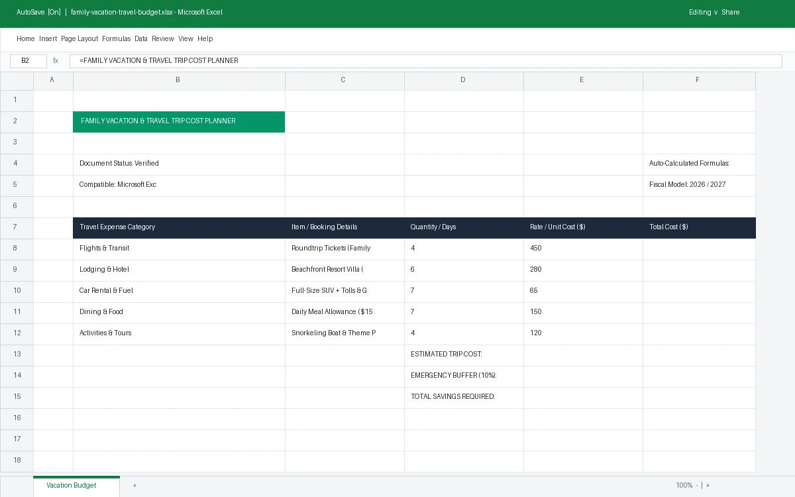
Task: Switch to the View tab
Action: [x=185, y=39]
